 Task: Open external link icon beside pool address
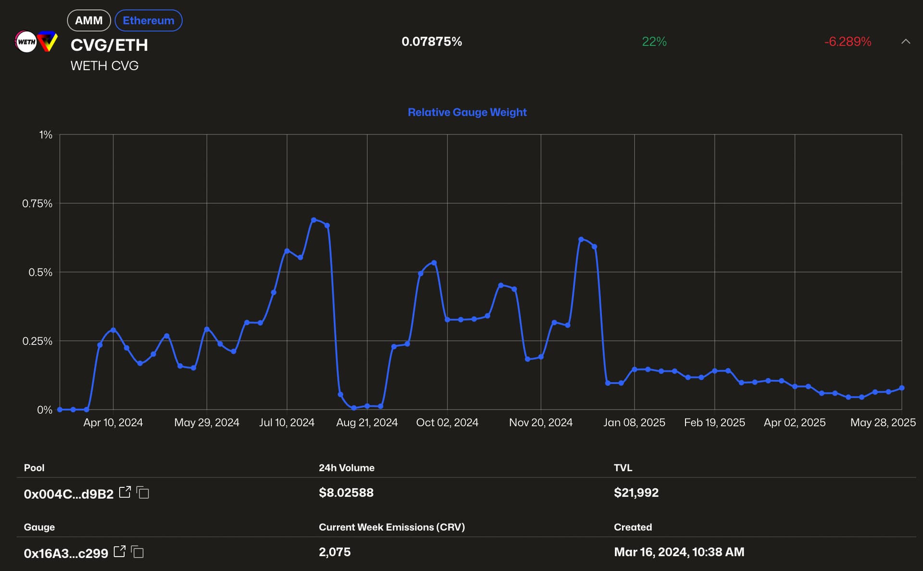click(x=125, y=492)
